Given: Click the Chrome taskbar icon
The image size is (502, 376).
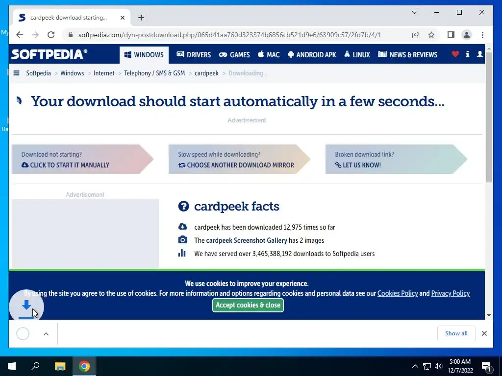Looking at the screenshot, I should [x=84, y=366].
